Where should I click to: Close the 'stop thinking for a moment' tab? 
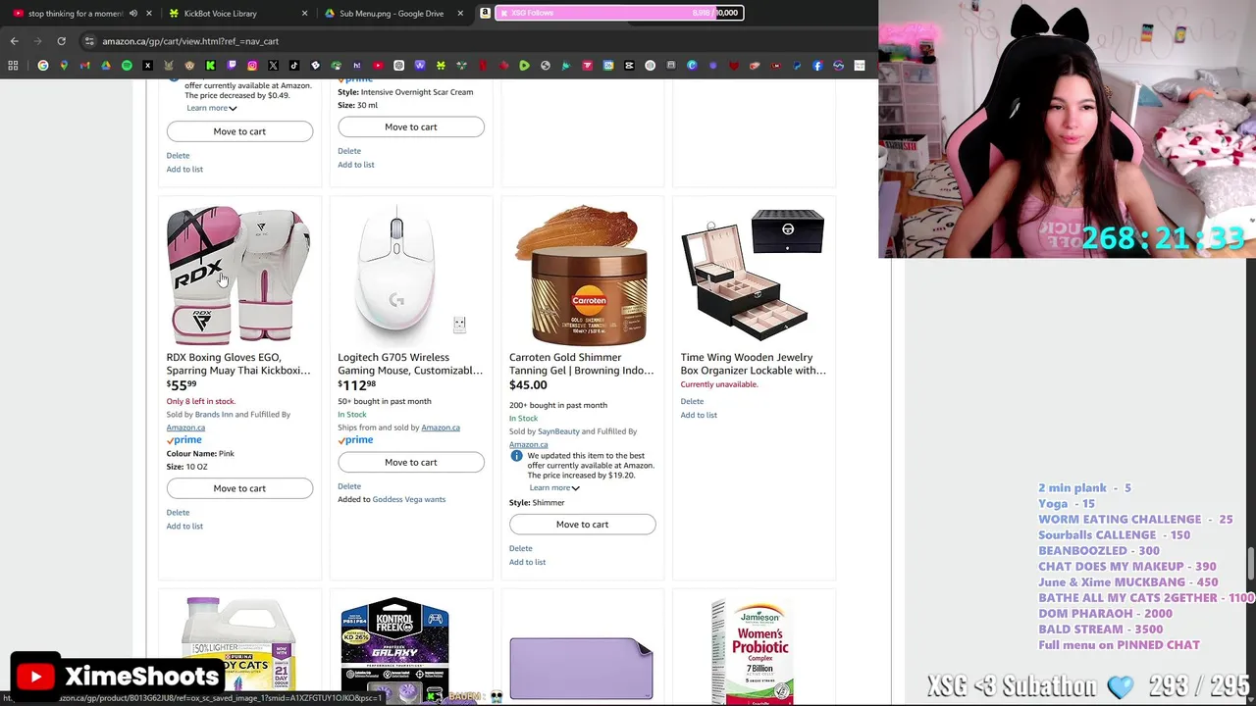(x=149, y=14)
